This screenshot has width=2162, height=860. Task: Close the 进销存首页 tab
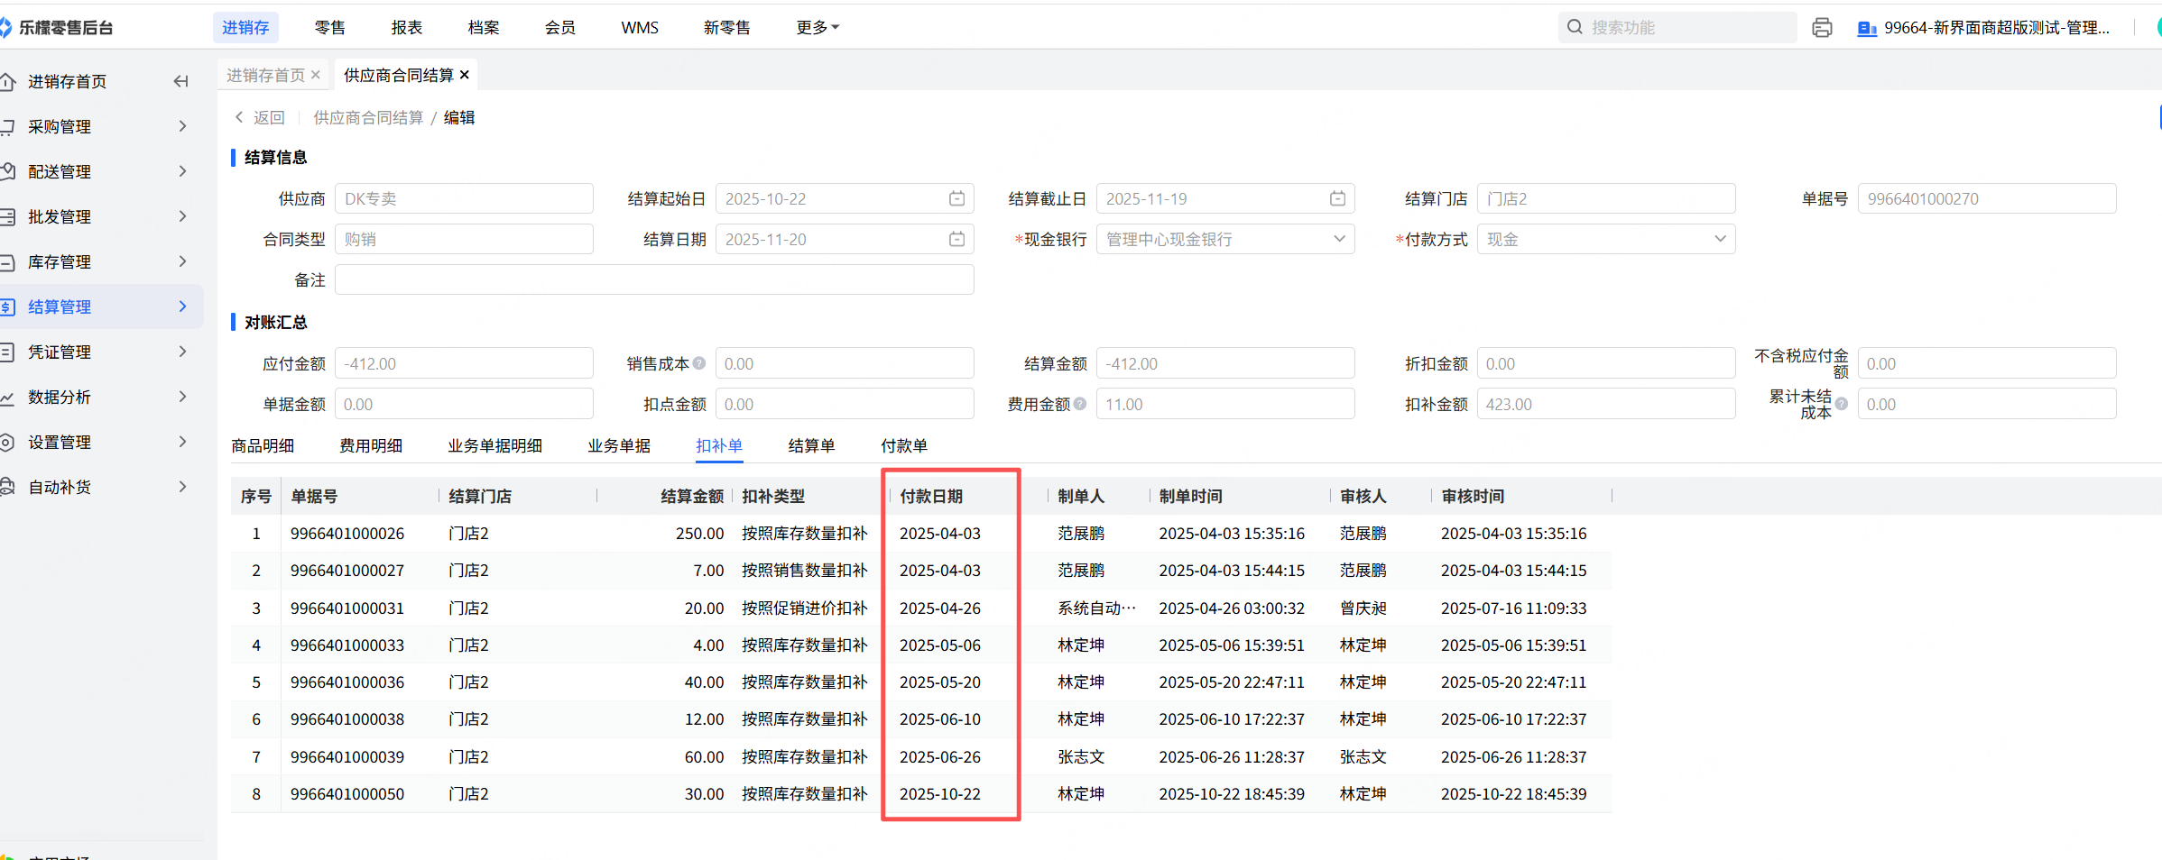coord(316,75)
